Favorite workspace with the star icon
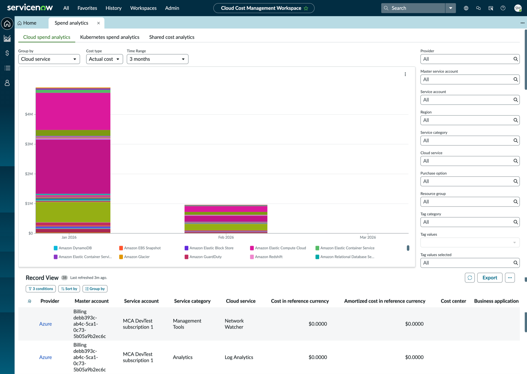Image resolution: width=527 pixels, height=374 pixels. pos(306,8)
